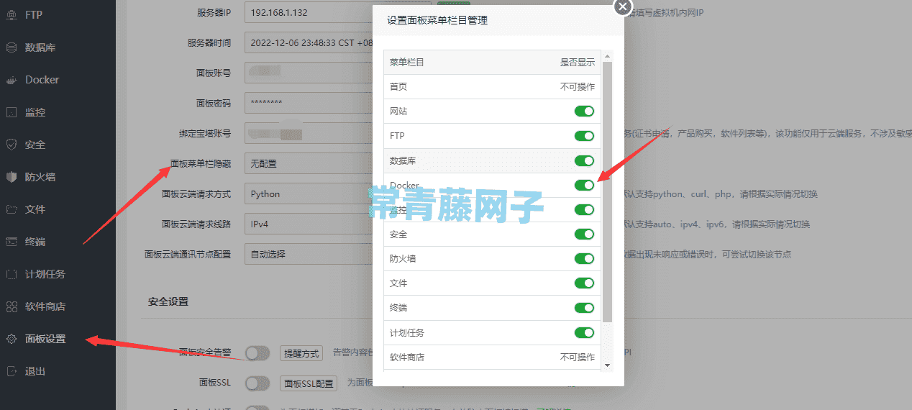Click the 服务器IP input field
Screen dimensions: 912x410
tap(308, 12)
